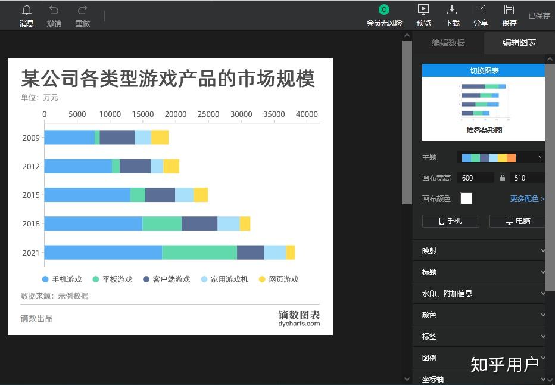This screenshot has width=555, height=385.
Task: Undo the last change with 撤销
Action: coord(54,15)
